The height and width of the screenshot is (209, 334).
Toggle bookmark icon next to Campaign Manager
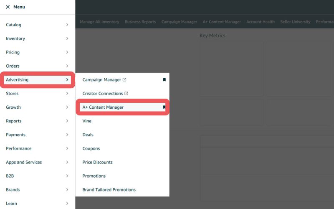[x=164, y=79]
